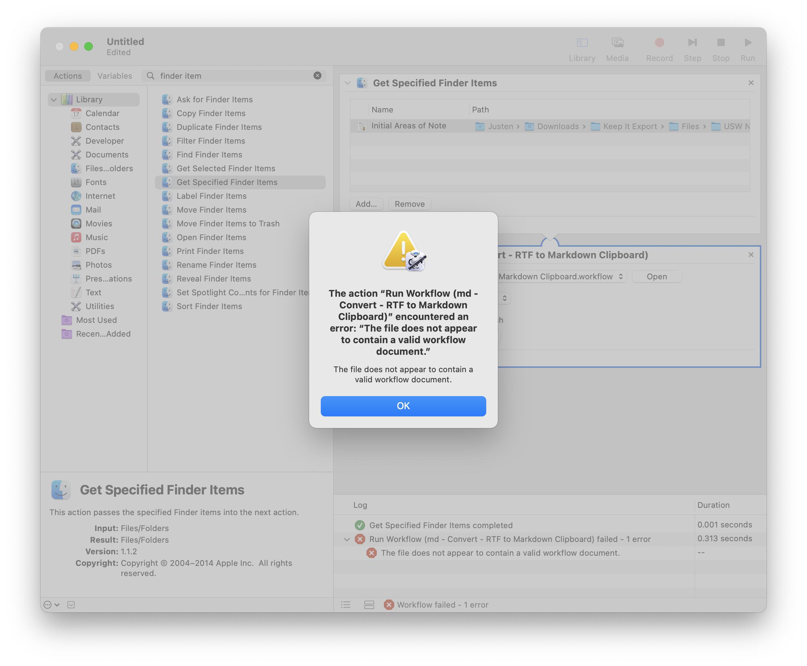Screen dimensions: 807x666
Task: Select the Print Finder Items action
Action: tap(210, 252)
